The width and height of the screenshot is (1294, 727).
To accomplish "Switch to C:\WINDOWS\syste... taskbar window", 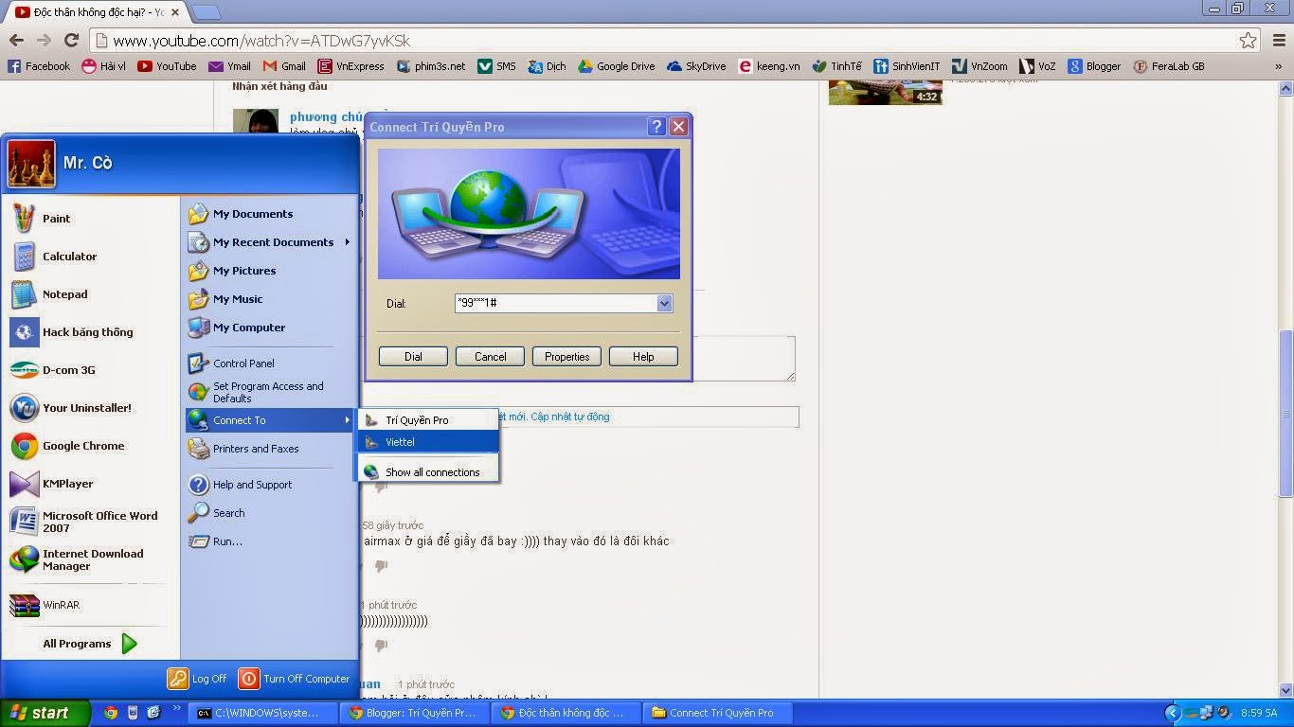I will [x=262, y=713].
